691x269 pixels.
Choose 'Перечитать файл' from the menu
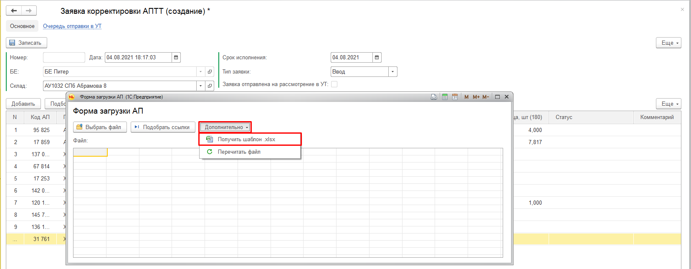pos(239,152)
